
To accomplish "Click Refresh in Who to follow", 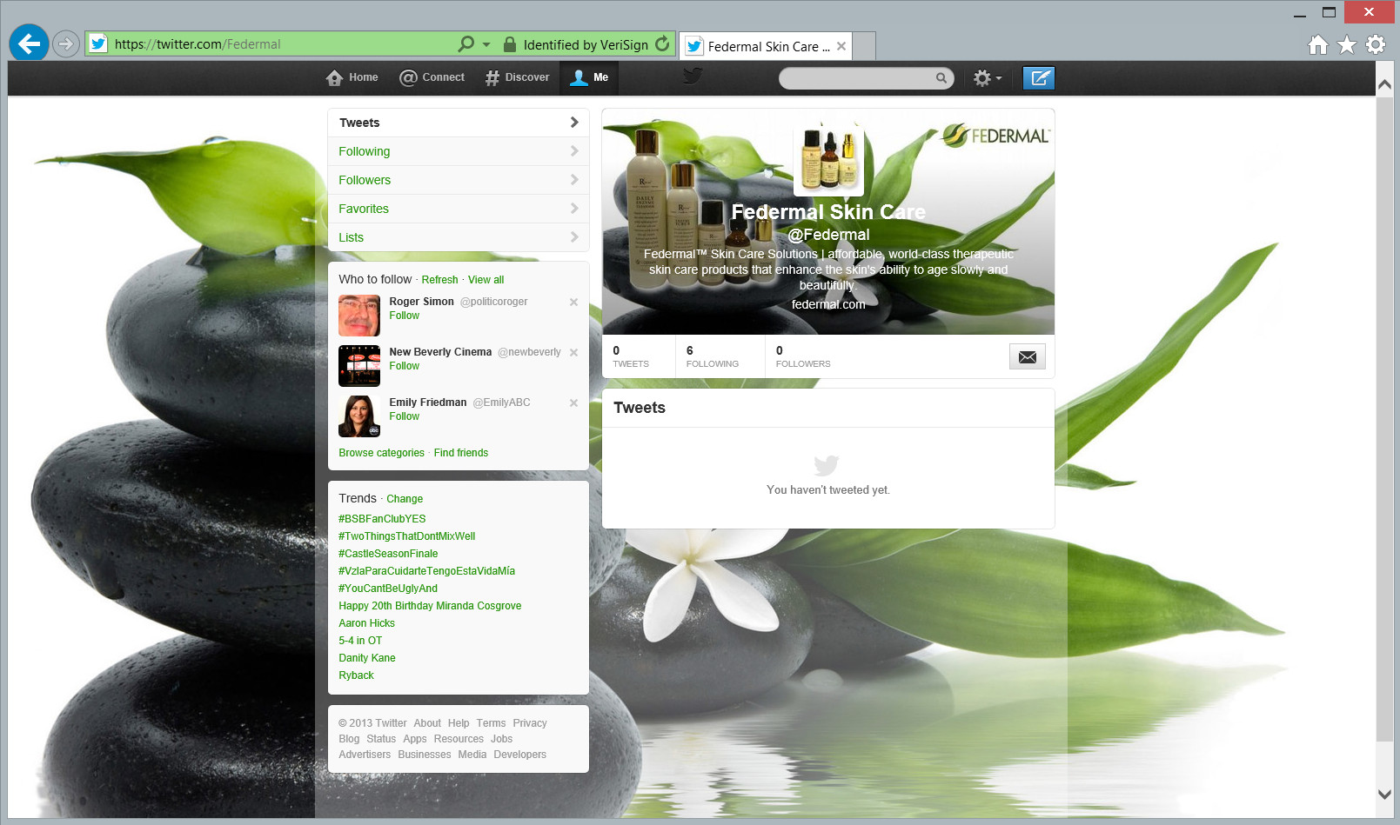I will pos(439,280).
